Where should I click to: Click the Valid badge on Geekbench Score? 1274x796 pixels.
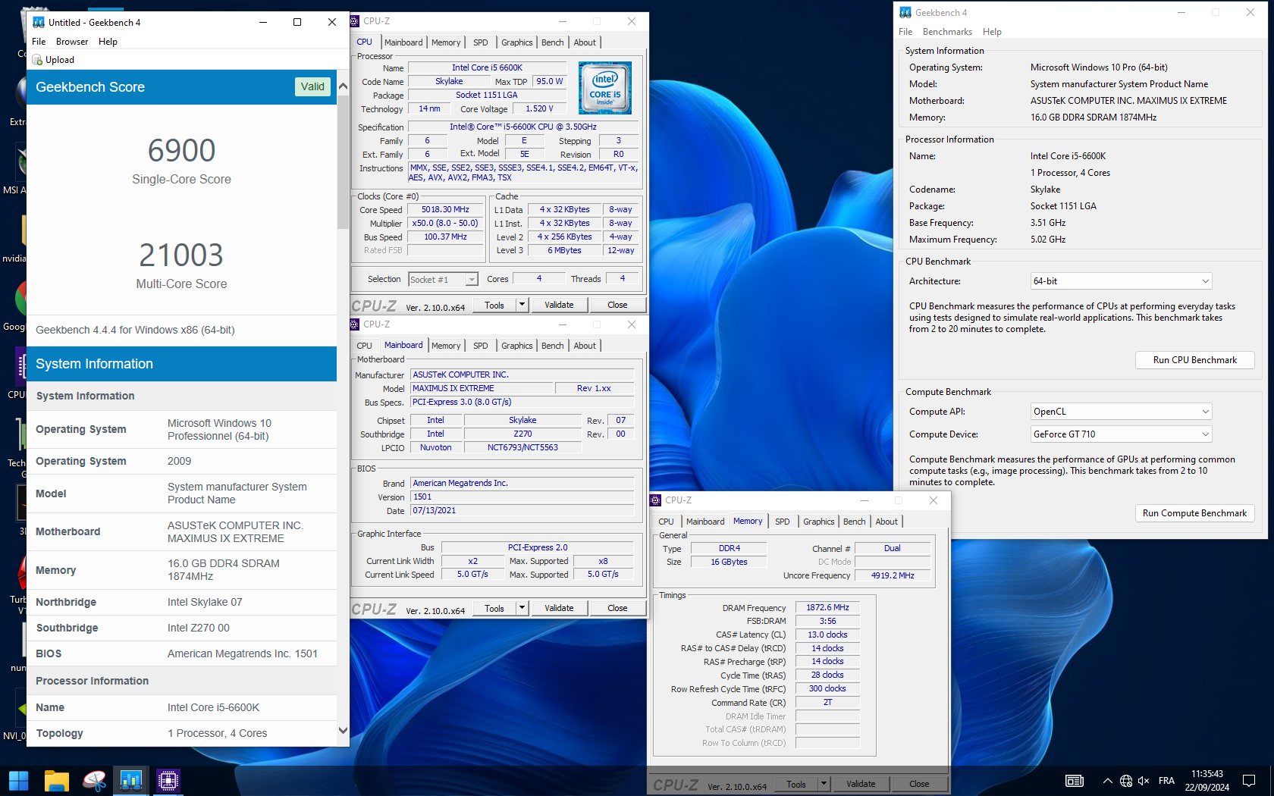[312, 87]
